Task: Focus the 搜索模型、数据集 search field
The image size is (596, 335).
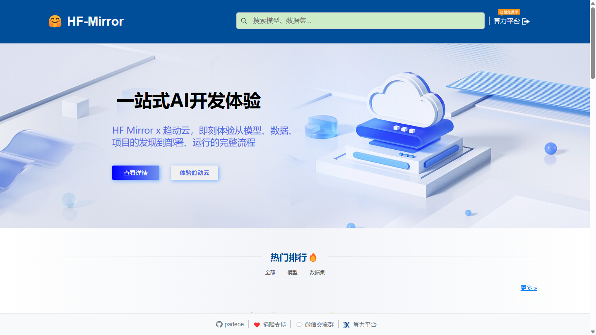Action: click(x=360, y=21)
